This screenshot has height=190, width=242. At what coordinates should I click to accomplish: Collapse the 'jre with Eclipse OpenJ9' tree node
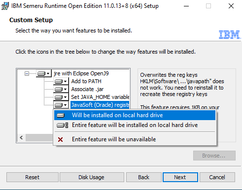pyautogui.click(x=27, y=73)
